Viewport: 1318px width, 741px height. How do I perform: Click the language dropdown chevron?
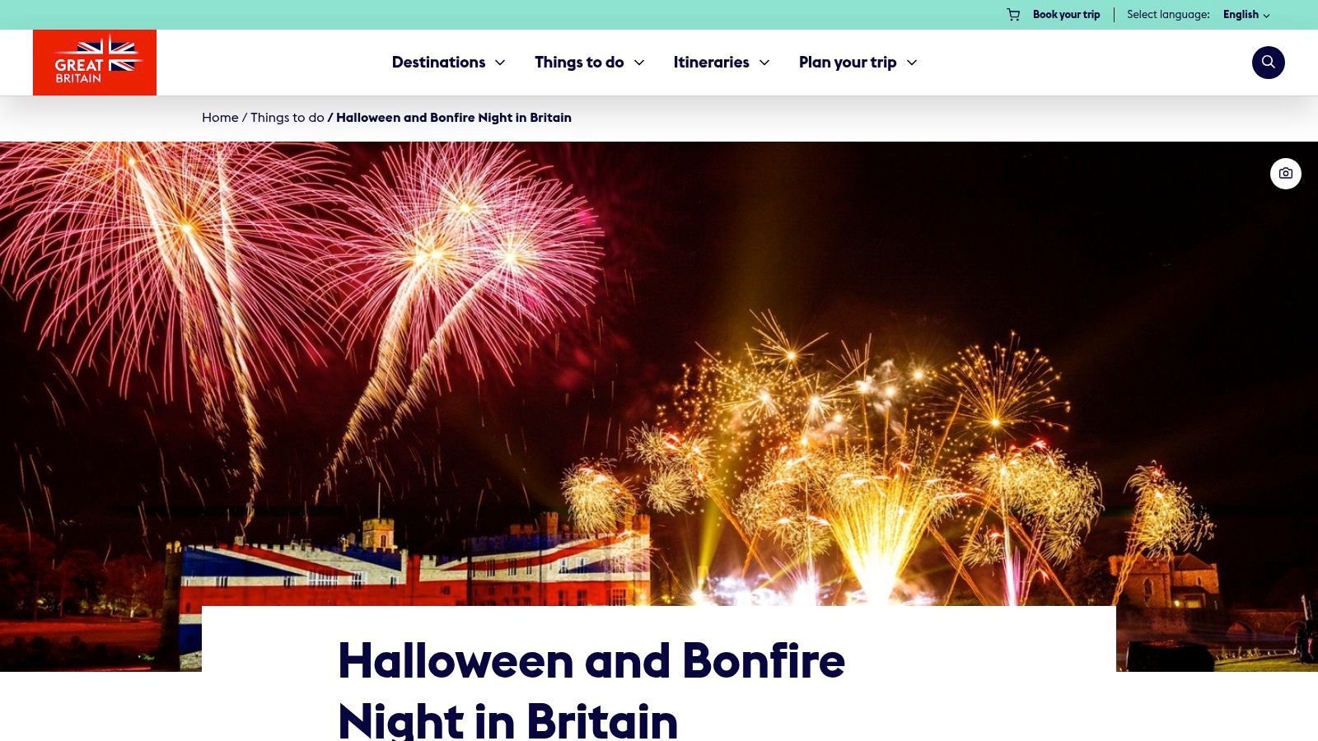pyautogui.click(x=1267, y=16)
